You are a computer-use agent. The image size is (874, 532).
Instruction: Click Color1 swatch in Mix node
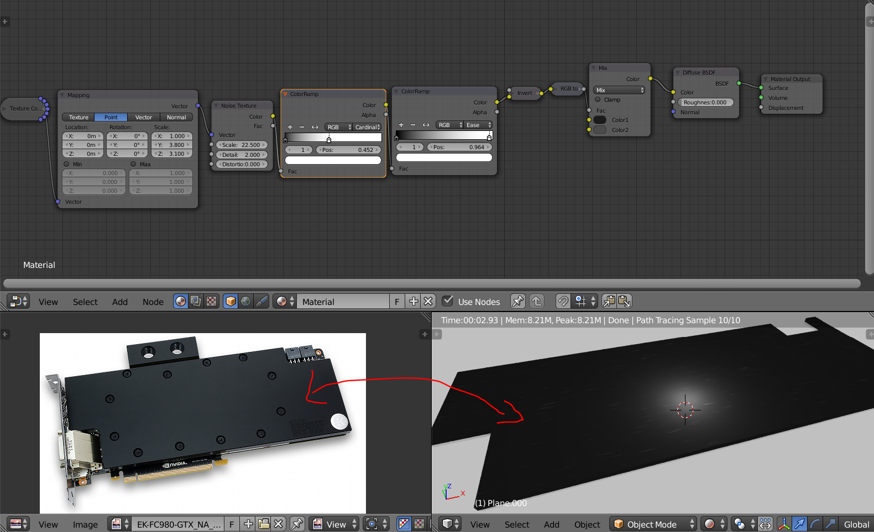[x=600, y=120]
